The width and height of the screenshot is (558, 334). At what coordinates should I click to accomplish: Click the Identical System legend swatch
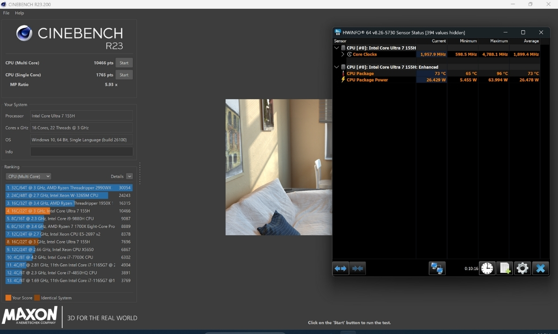[37, 298]
